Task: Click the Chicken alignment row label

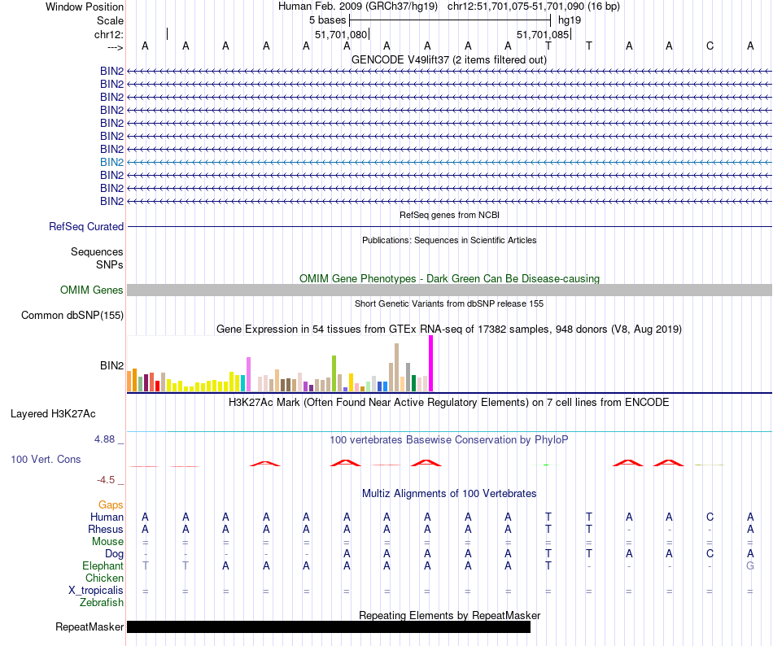Action: (104, 578)
